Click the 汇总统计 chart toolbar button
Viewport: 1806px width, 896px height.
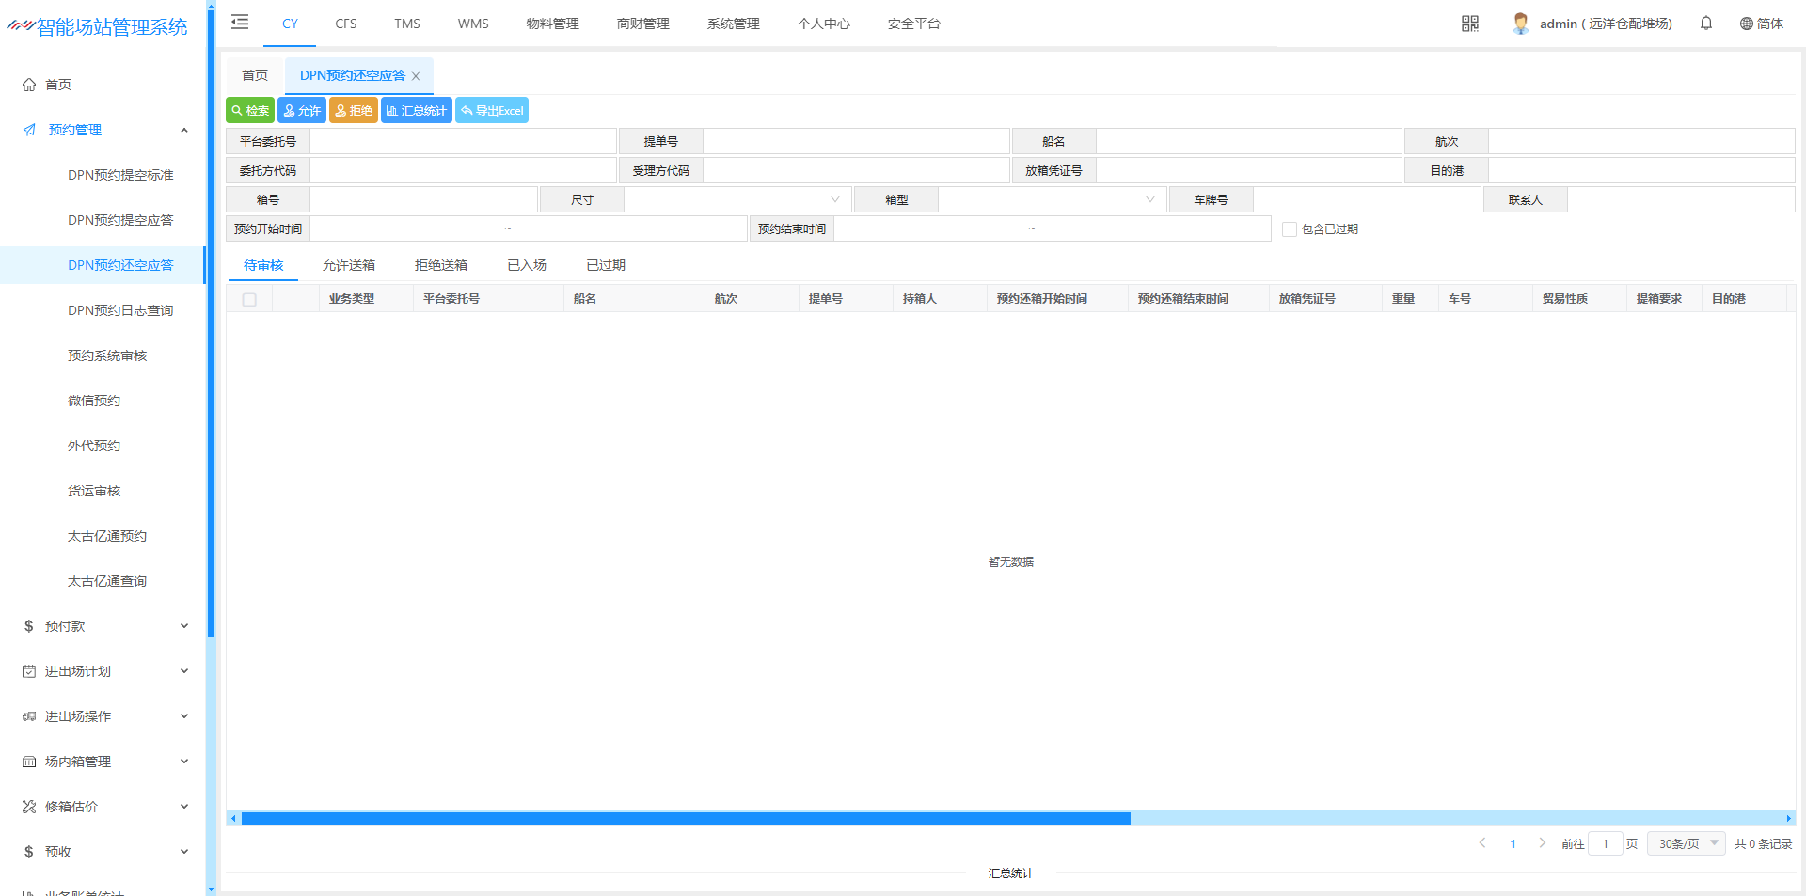point(416,111)
